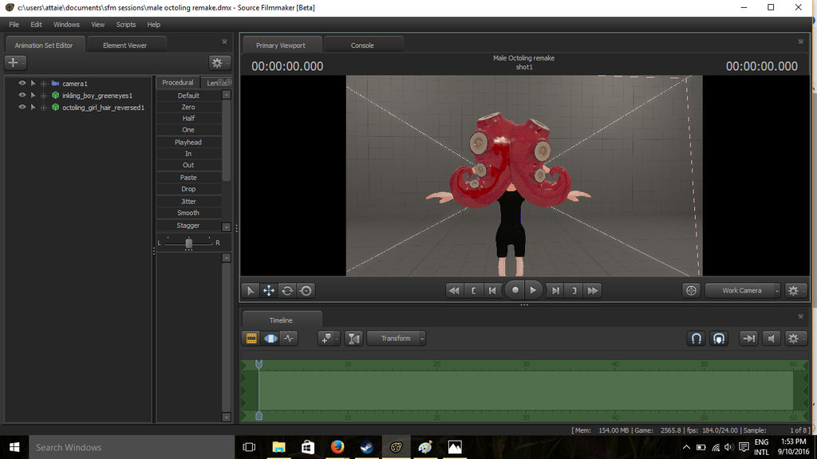Screen dimensions: 817x459
Task: Open Firefox from the taskbar
Action: tap(337, 447)
